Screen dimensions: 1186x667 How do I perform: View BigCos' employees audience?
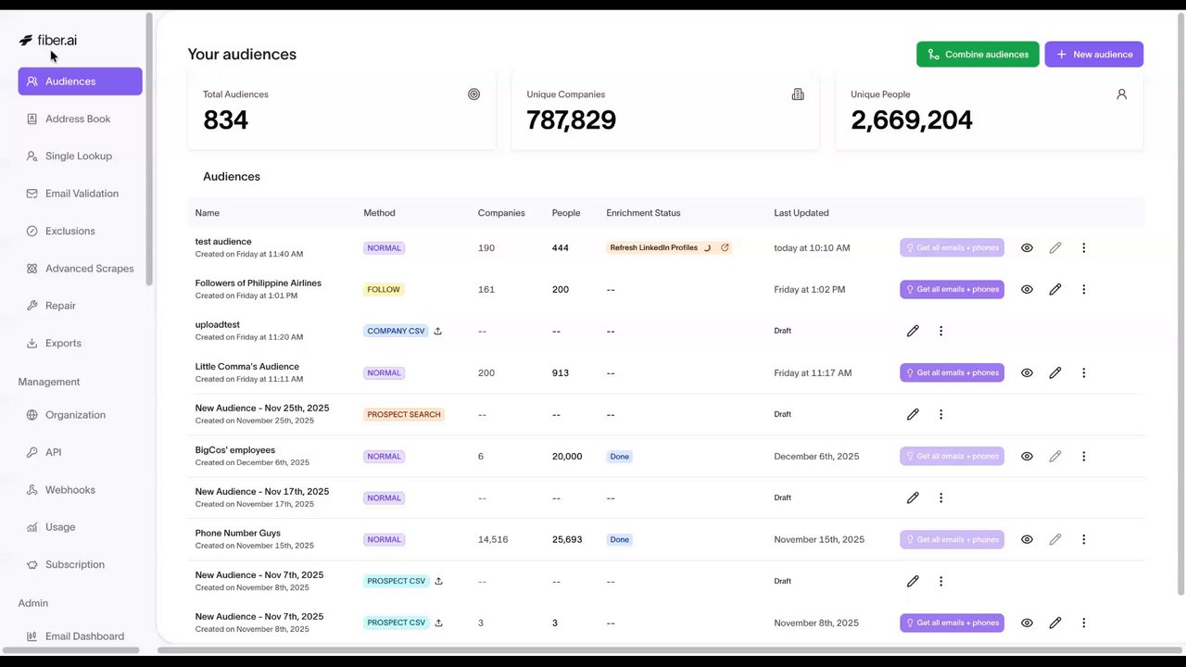[x=1027, y=457]
